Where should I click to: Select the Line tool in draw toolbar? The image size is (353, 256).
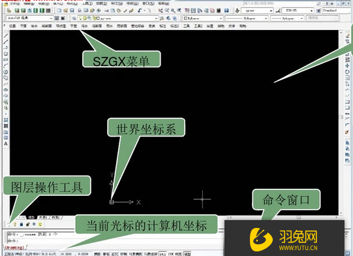[6, 36]
